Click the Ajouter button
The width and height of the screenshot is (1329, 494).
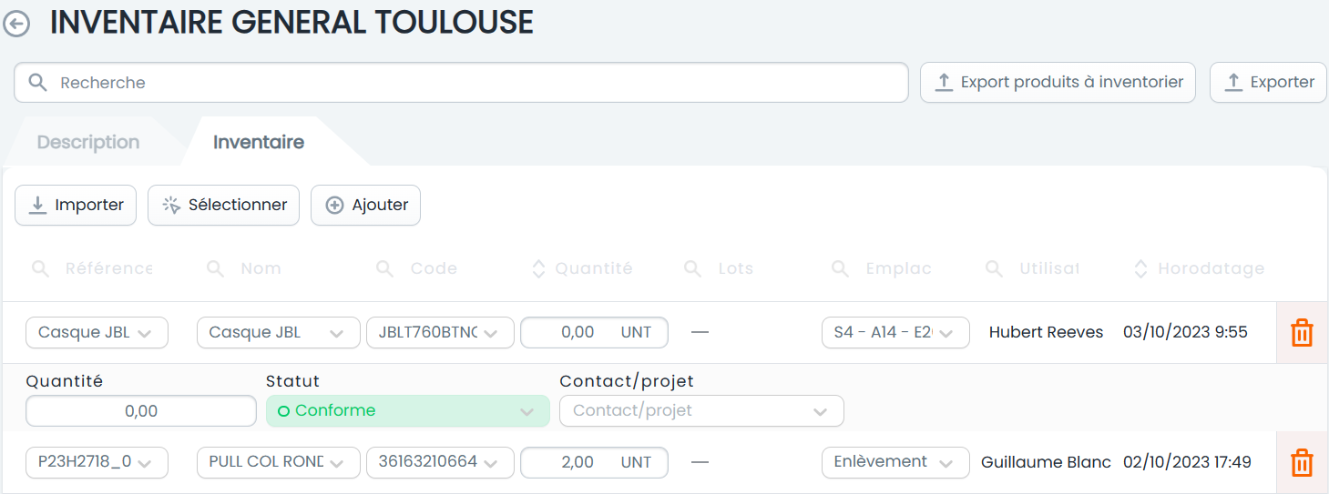(x=365, y=206)
